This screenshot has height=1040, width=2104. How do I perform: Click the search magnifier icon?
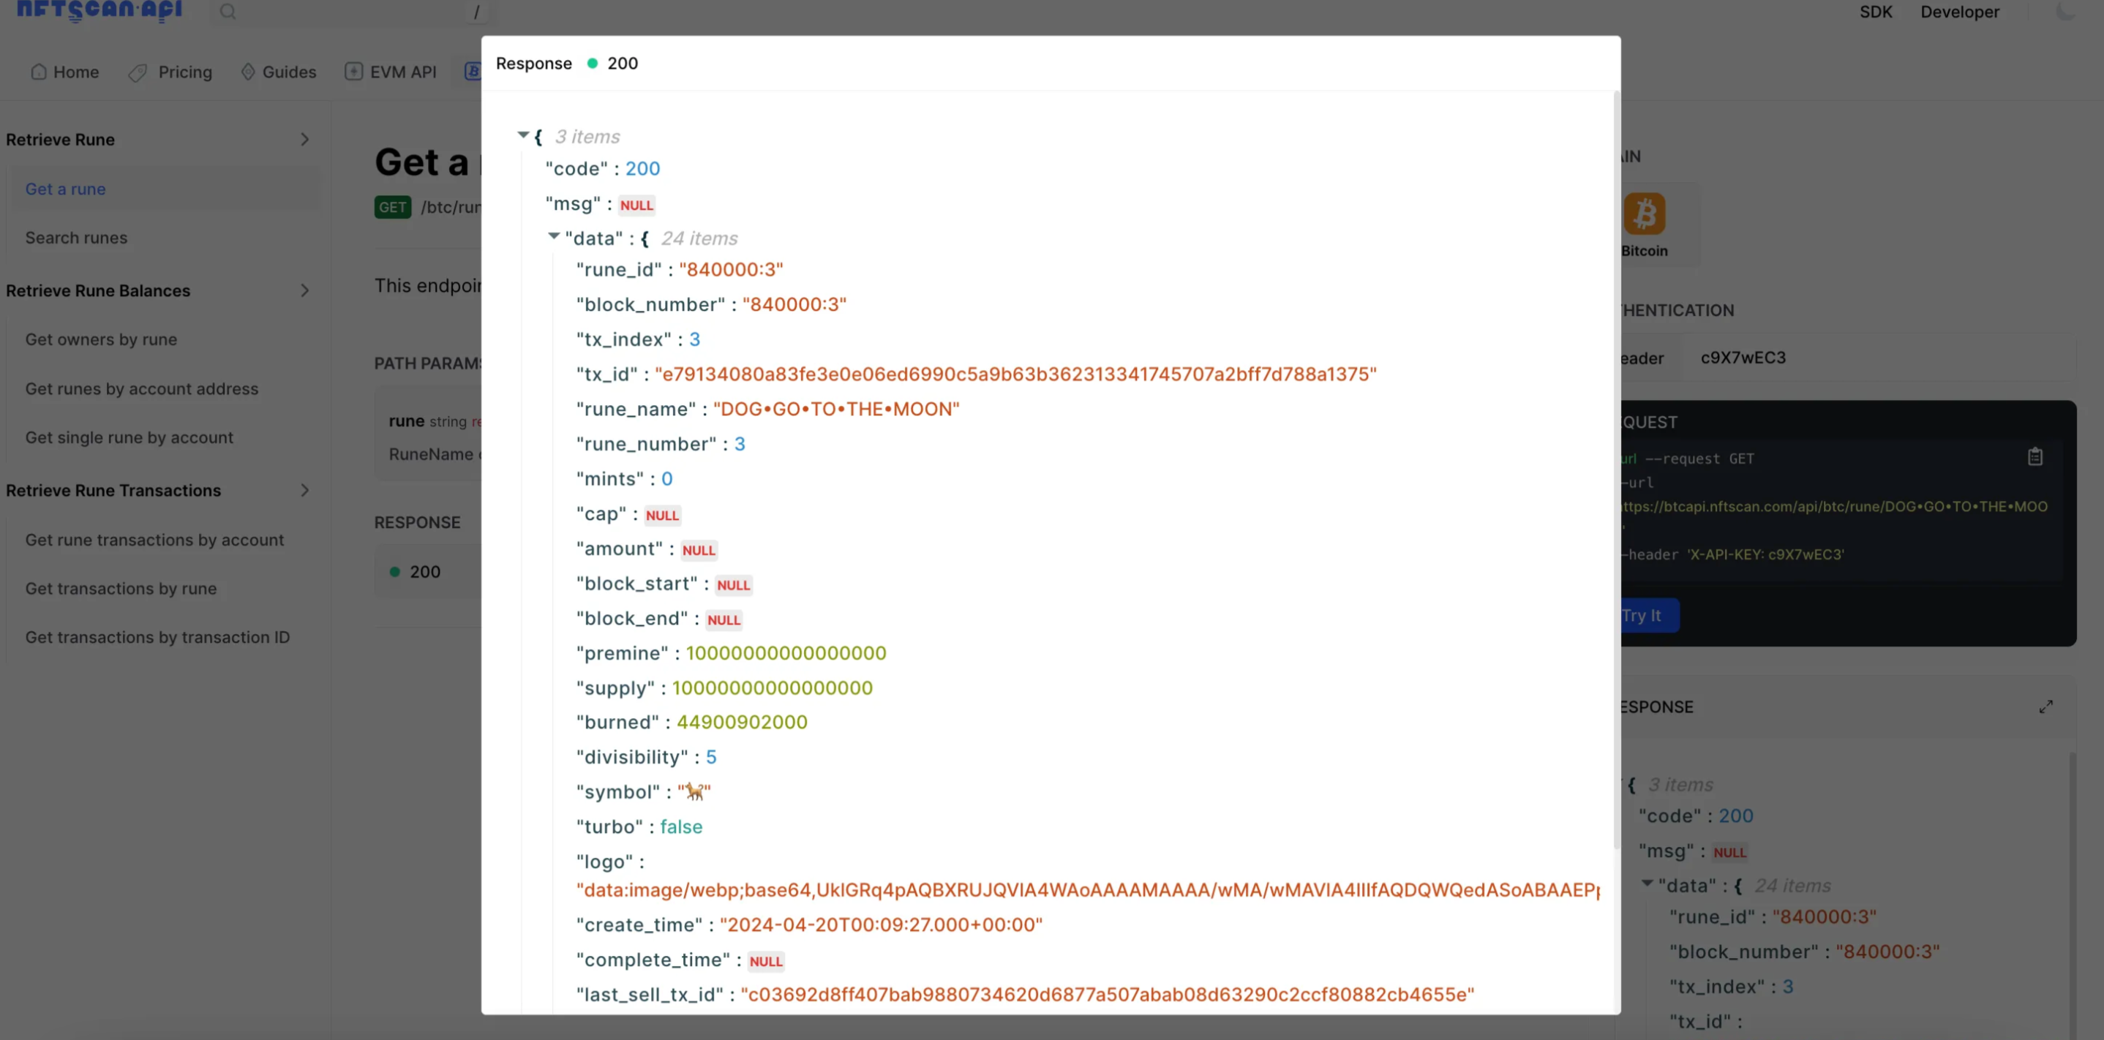(x=228, y=12)
